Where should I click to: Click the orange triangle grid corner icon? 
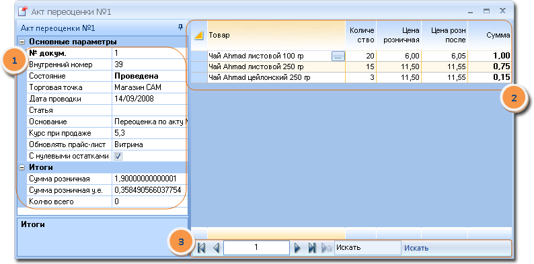click(199, 35)
